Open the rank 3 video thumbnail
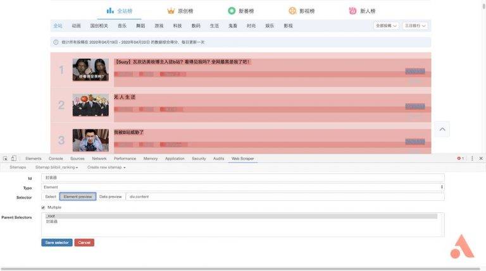486x271 pixels. [90, 140]
